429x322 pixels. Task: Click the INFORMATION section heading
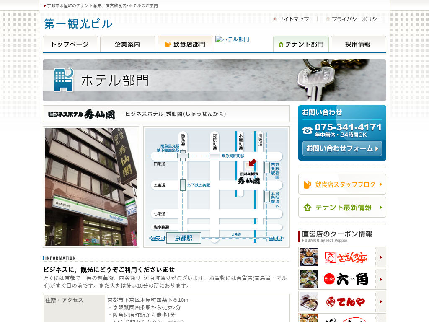pos(60,258)
